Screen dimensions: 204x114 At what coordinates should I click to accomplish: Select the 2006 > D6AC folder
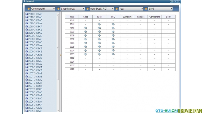point(34,99)
